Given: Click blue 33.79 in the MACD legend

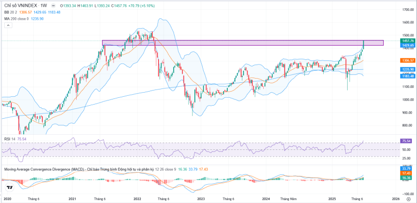Looking at the screenshot, I should [x=192, y=169].
